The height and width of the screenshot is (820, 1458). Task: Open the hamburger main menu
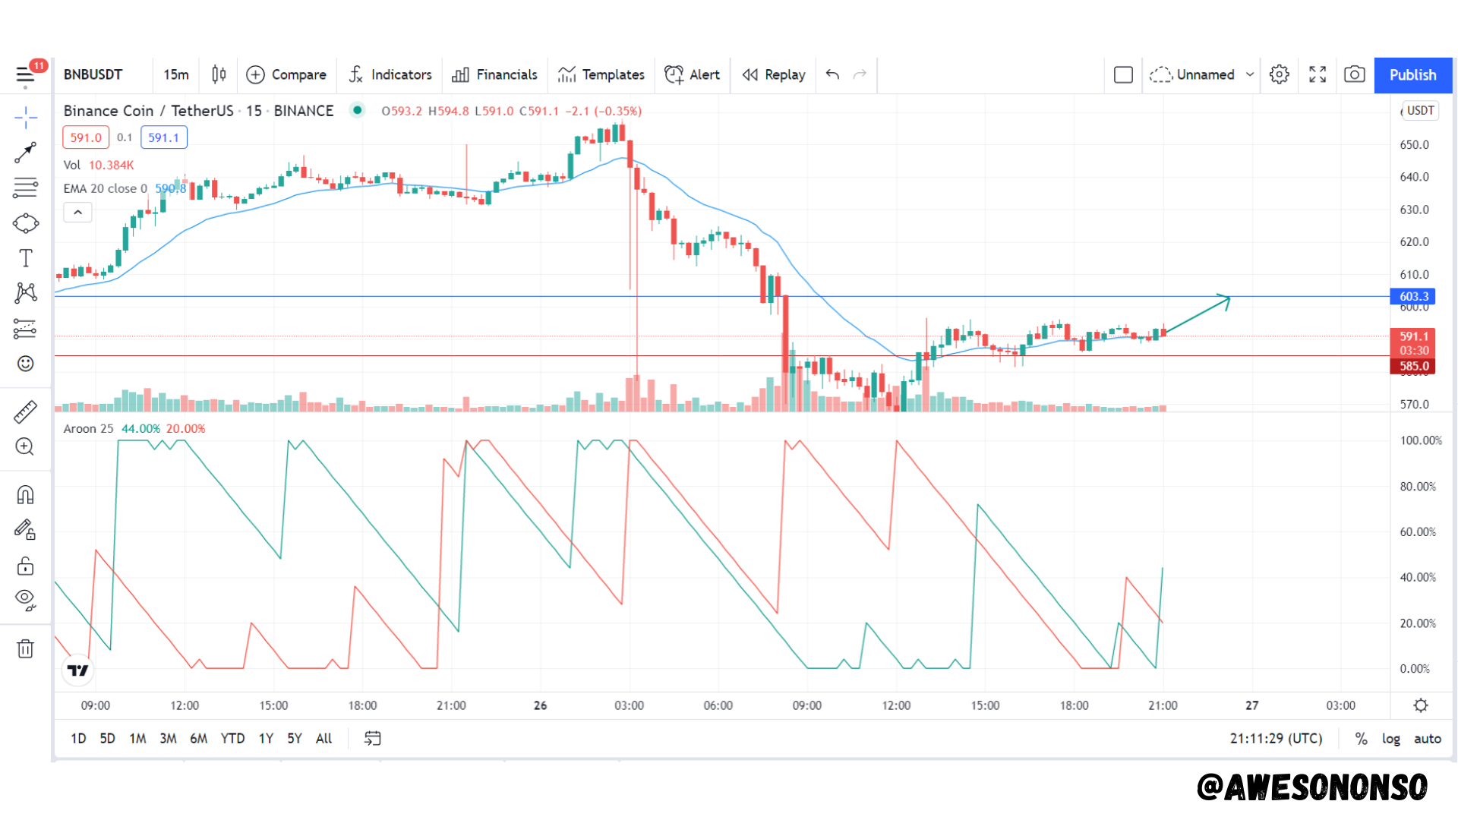pyautogui.click(x=25, y=74)
